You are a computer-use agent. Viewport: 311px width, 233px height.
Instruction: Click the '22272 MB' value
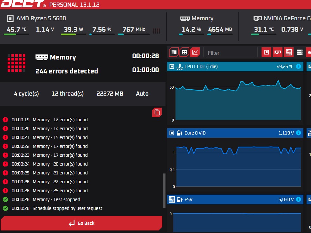110,94
